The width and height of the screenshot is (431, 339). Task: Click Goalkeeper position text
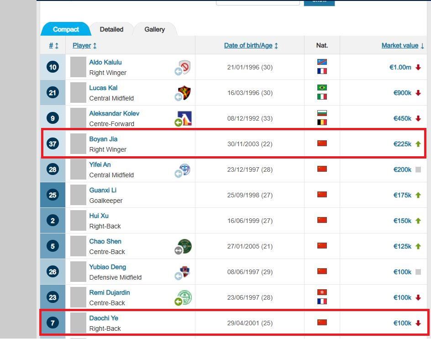pyautogui.click(x=106, y=201)
